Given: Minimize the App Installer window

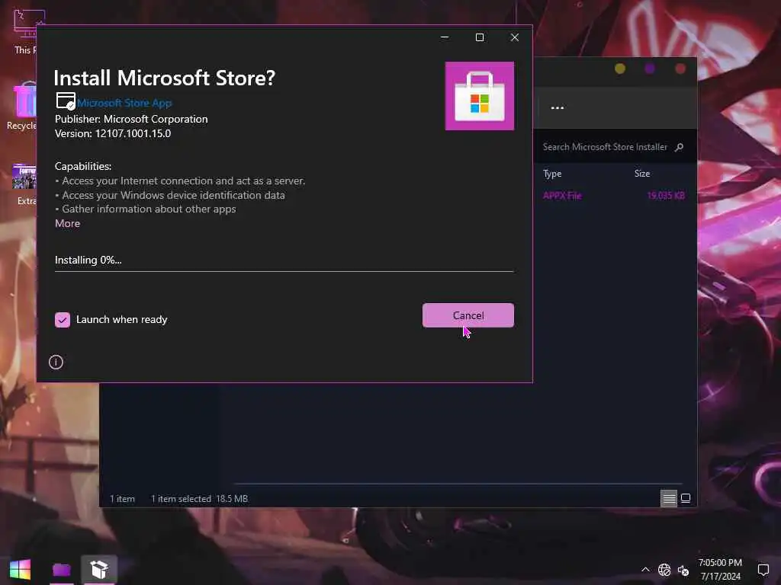Looking at the screenshot, I should [x=445, y=37].
